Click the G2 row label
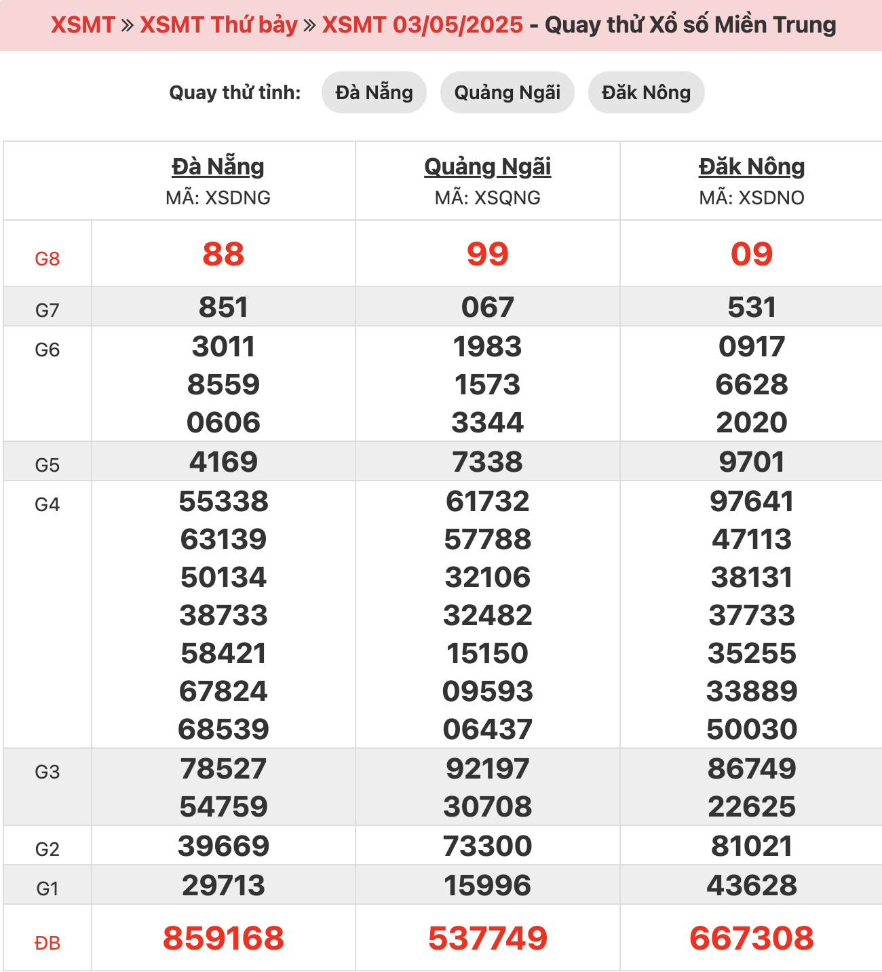Viewport: 882px width, 972px height. pos(47,849)
